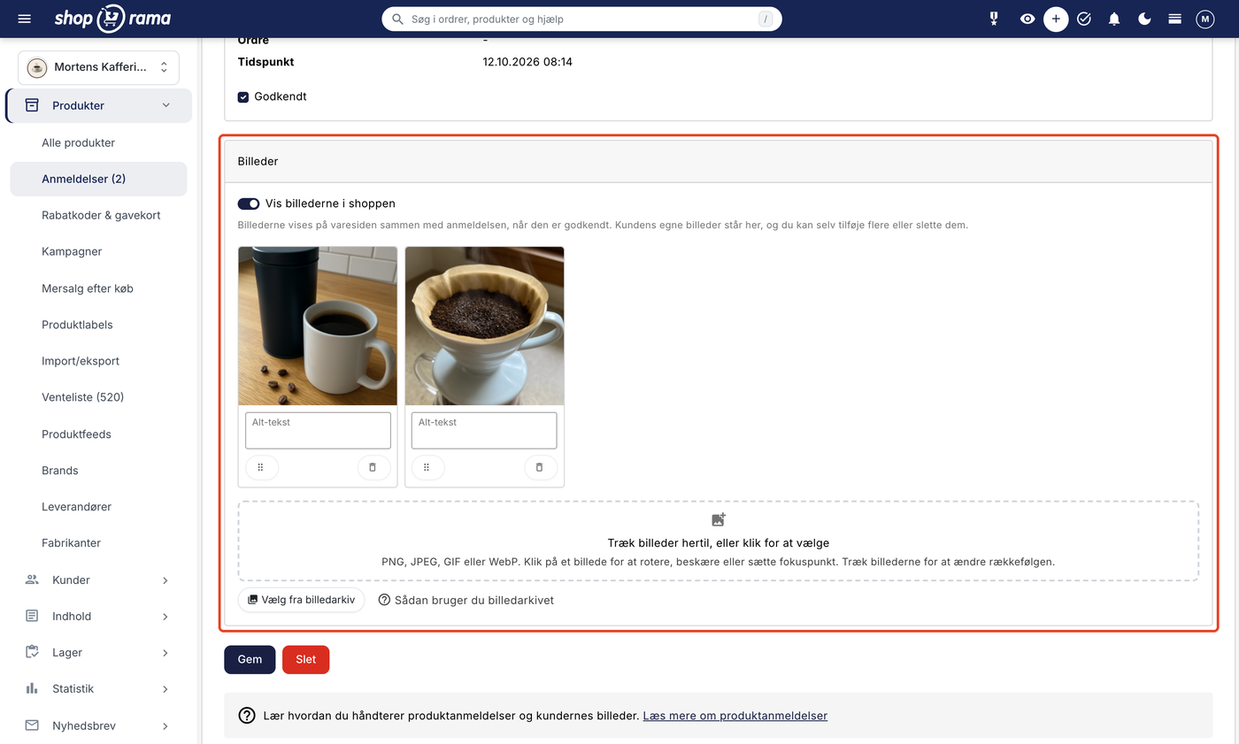1239x744 pixels.
Task: Expand the Nyhedsbrev section
Action: 165,725
